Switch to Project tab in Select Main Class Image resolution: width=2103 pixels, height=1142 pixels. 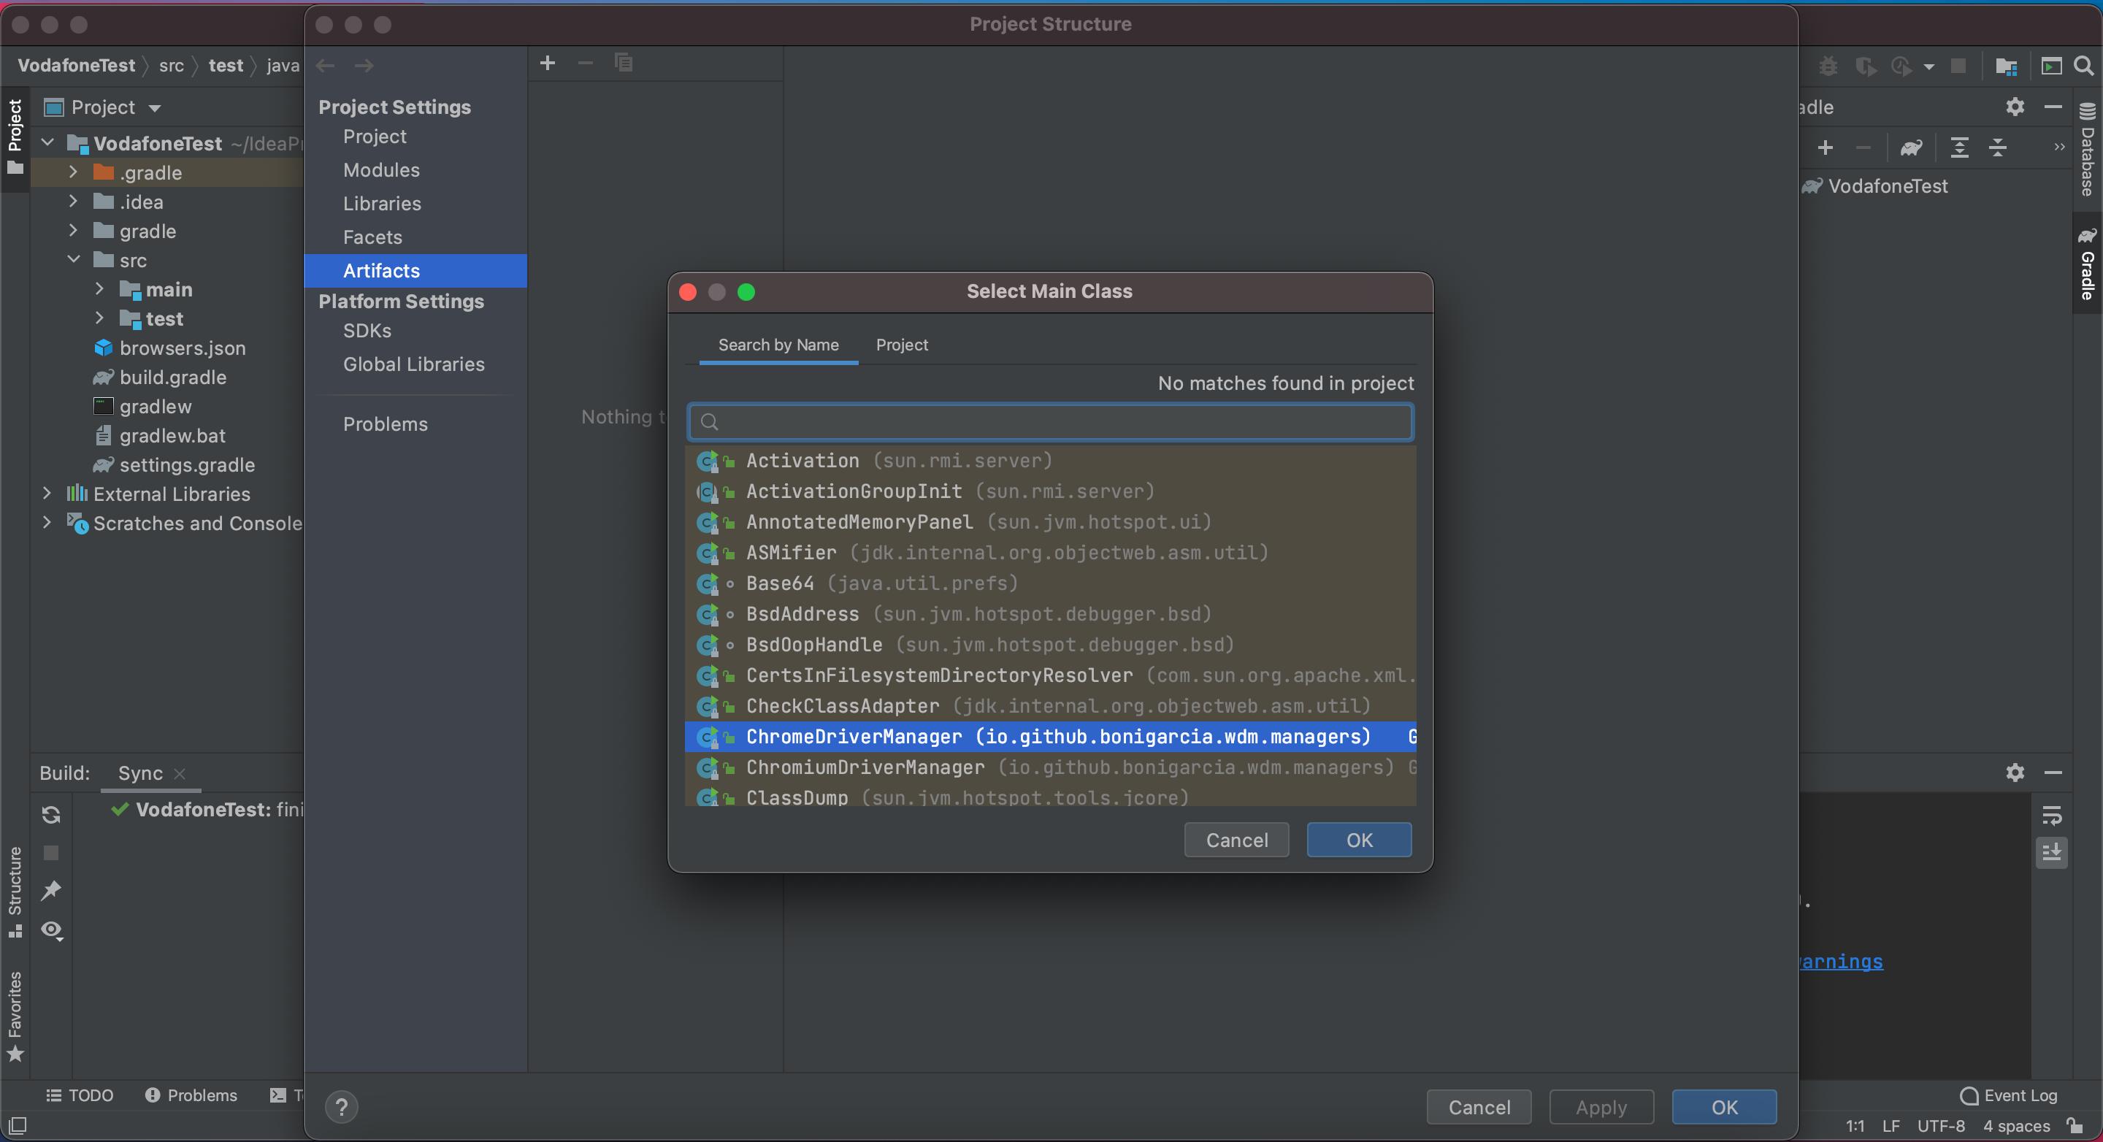(x=903, y=345)
